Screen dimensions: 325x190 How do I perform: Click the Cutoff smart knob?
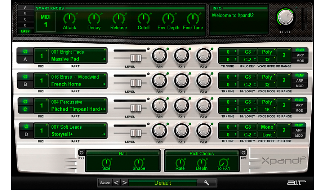144,18
